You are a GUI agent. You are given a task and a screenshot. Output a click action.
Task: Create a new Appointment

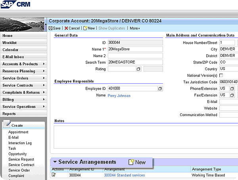click(x=18, y=132)
